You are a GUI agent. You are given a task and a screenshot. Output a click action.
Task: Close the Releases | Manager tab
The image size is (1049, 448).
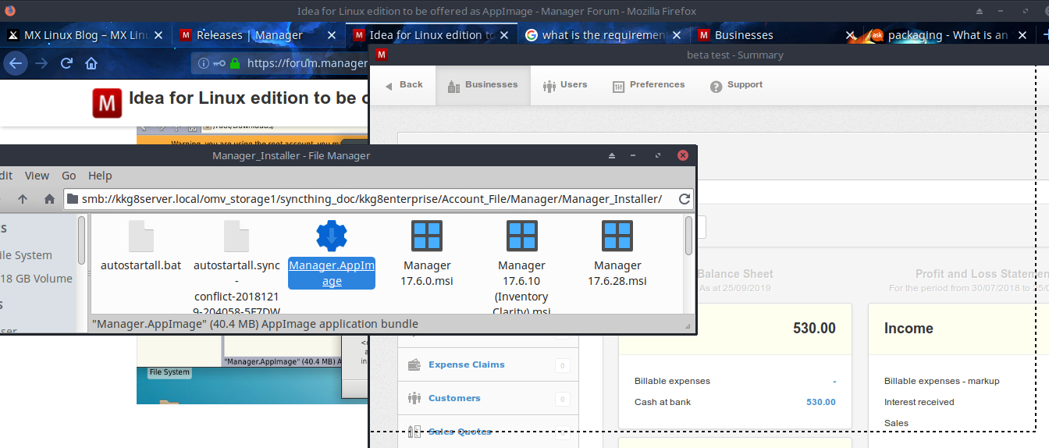tap(332, 35)
